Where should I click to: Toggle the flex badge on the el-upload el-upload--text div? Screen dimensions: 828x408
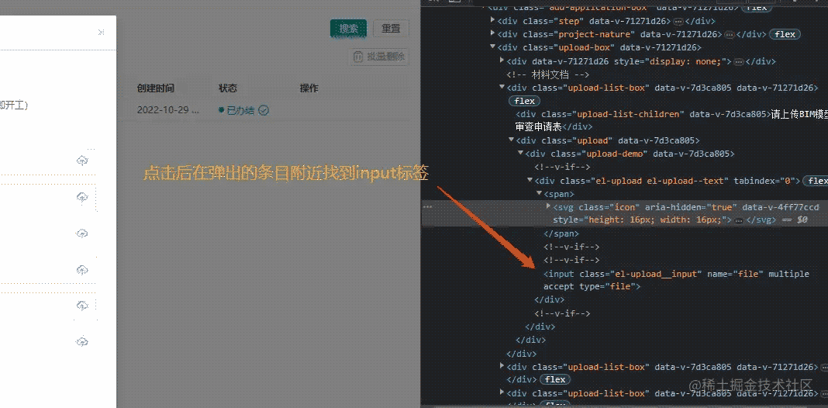pos(816,181)
